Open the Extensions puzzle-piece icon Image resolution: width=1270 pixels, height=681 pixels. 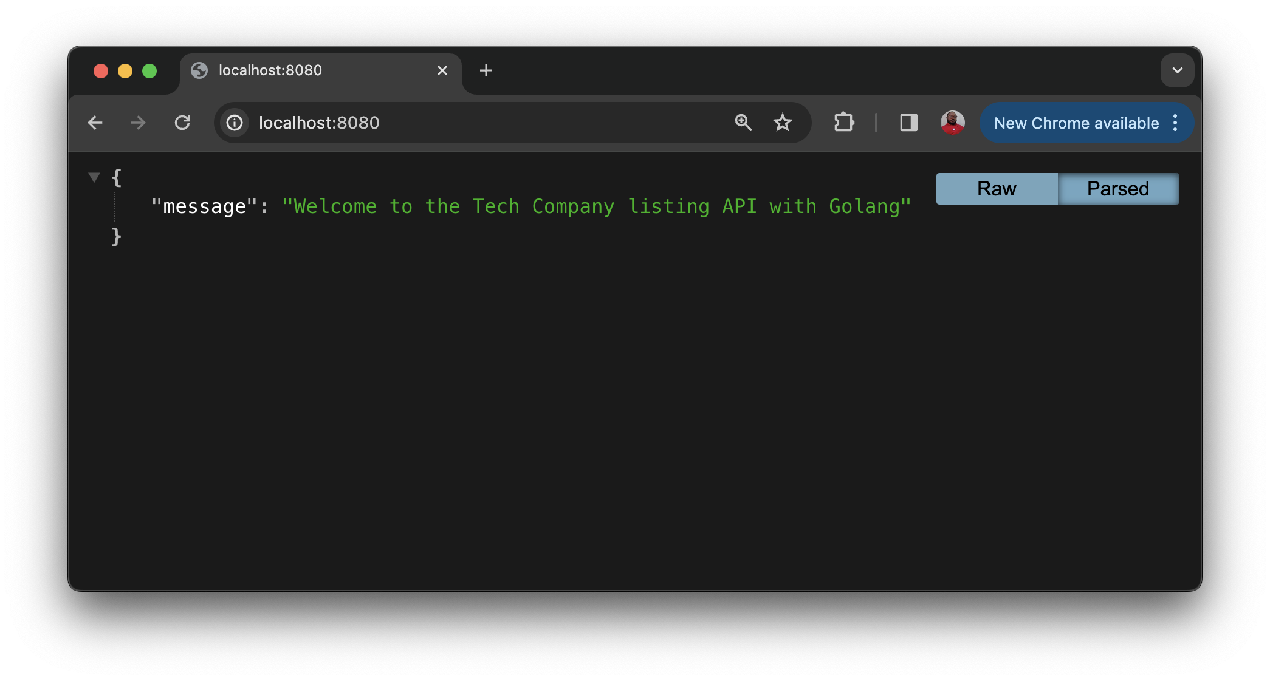844,123
